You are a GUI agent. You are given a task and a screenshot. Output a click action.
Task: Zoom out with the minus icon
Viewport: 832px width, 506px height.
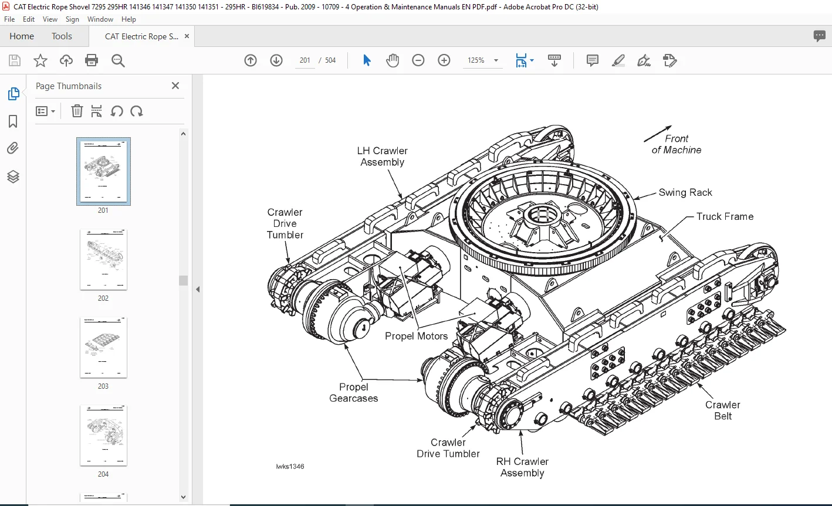click(x=418, y=60)
